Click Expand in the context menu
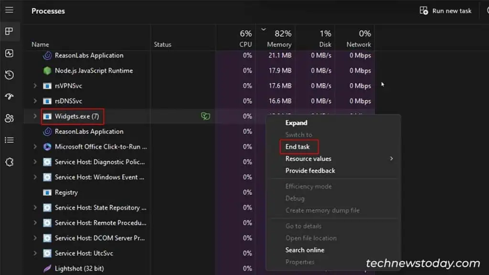Viewport: 489px width, 275px height. tap(296, 123)
